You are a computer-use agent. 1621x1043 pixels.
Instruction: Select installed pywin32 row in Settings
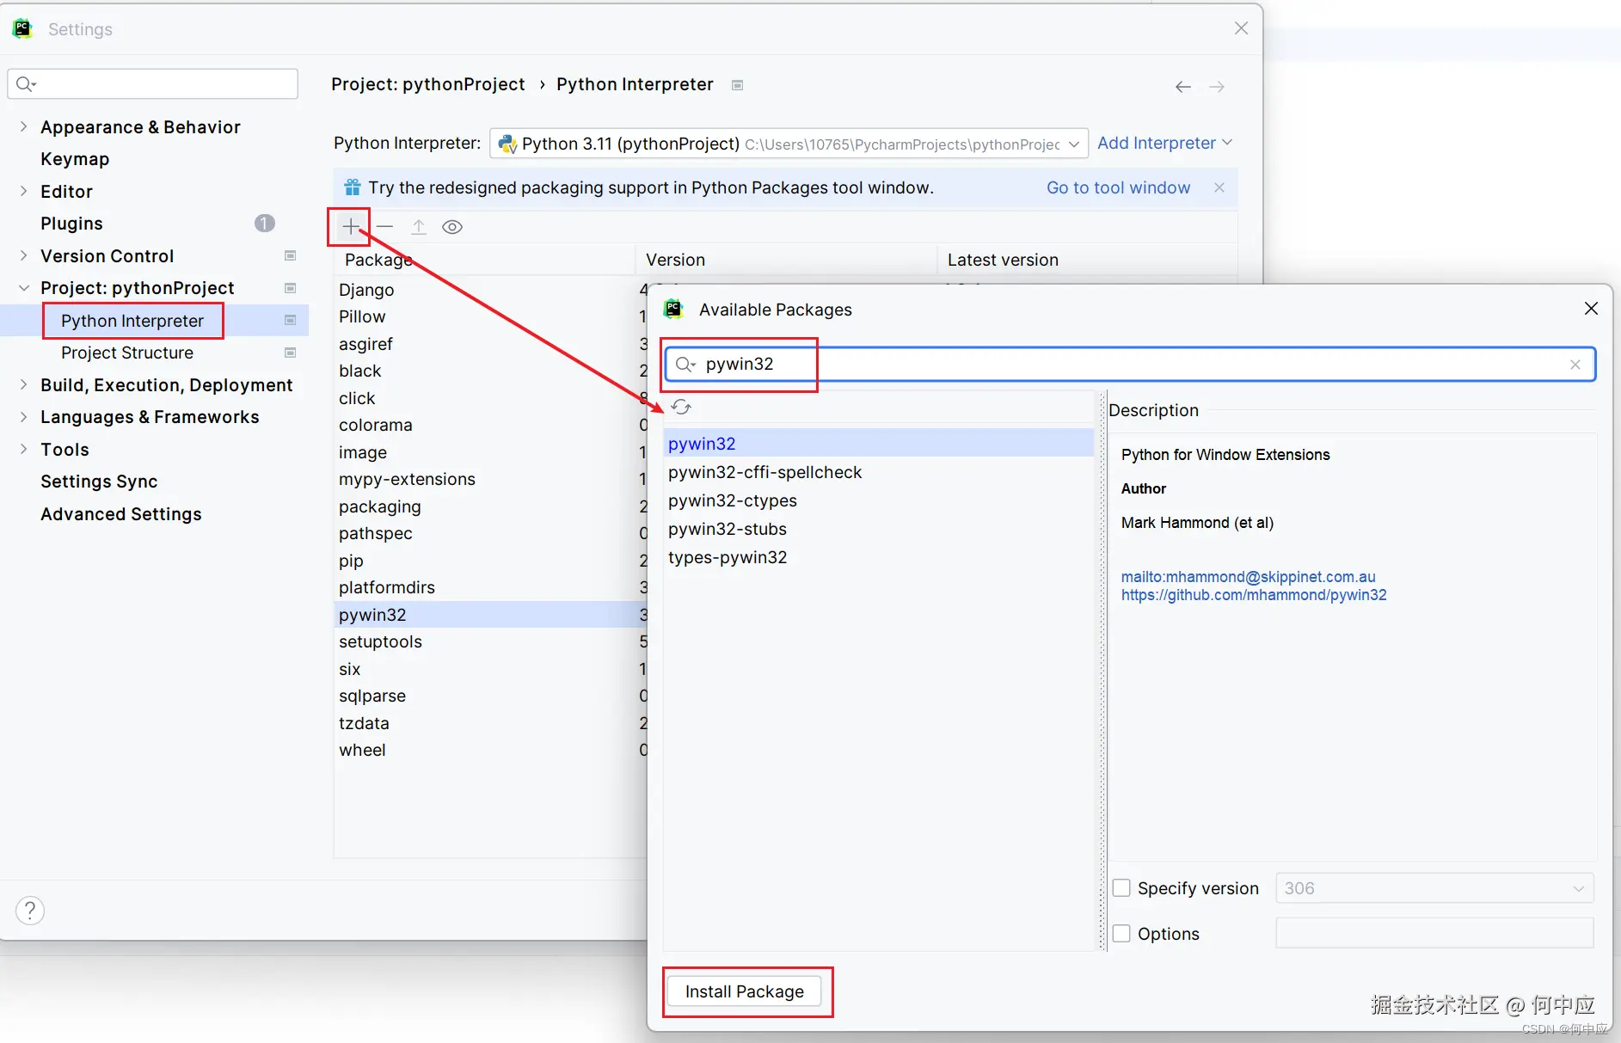pos(490,615)
